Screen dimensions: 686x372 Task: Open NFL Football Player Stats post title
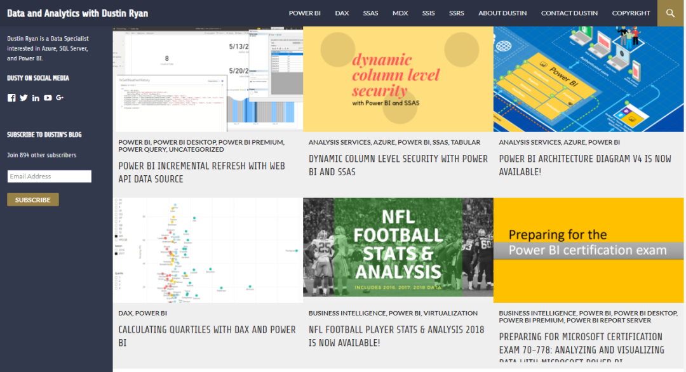[x=396, y=336]
